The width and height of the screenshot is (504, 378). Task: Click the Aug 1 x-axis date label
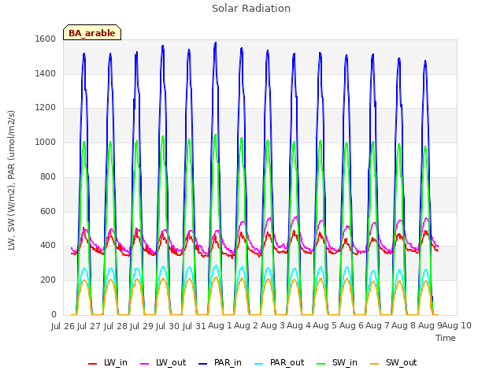[220, 325]
